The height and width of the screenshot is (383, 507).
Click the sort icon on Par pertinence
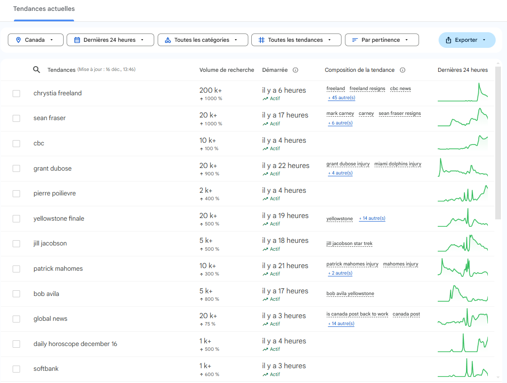tap(355, 40)
